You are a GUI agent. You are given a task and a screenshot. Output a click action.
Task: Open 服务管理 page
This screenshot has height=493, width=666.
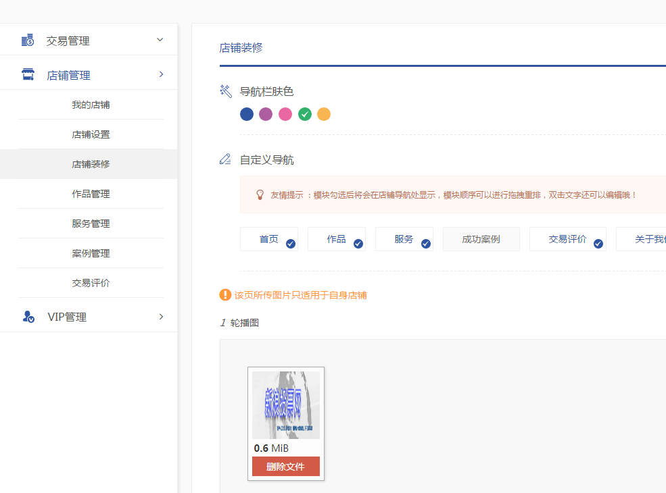point(91,224)
